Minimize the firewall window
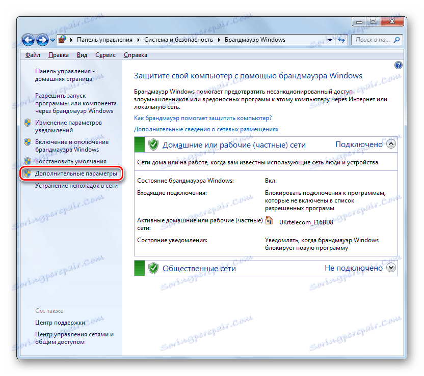 359,22
